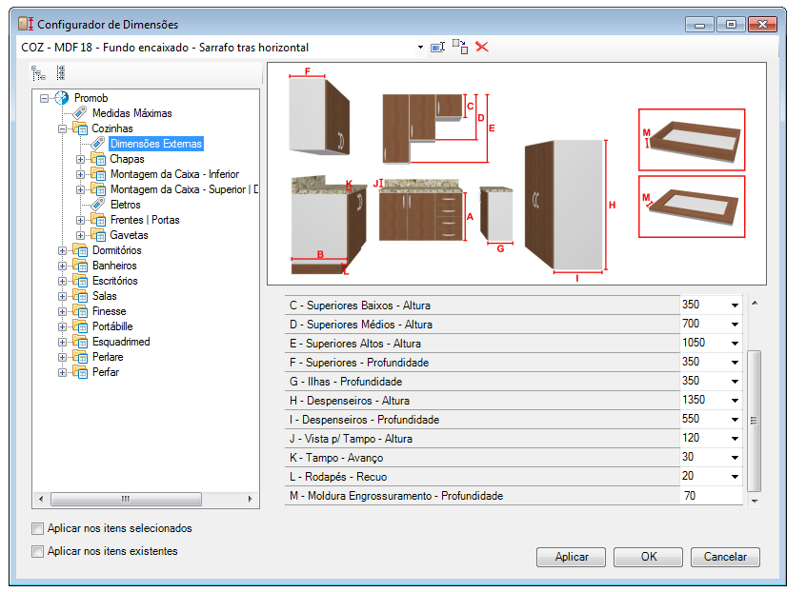Click the Dimensões Externas tag icon
Viewport: 806px width, 592px height.
tap(98, 144)
